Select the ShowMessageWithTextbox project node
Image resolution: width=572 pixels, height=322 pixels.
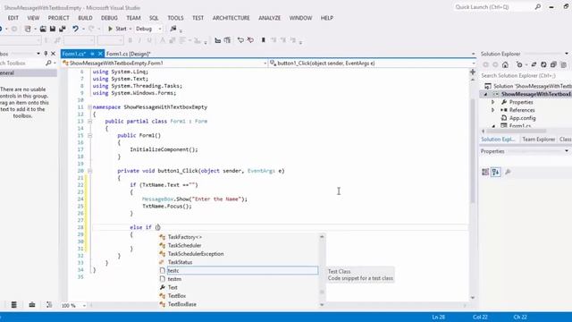click(535, 94)
